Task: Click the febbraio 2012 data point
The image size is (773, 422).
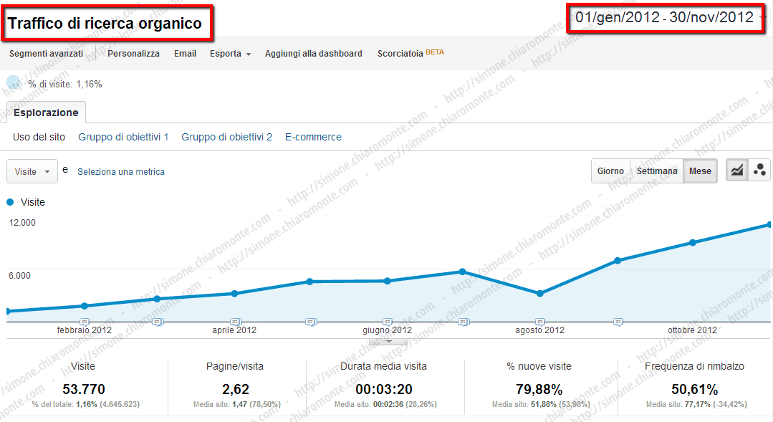Action: tap(85, 306)
